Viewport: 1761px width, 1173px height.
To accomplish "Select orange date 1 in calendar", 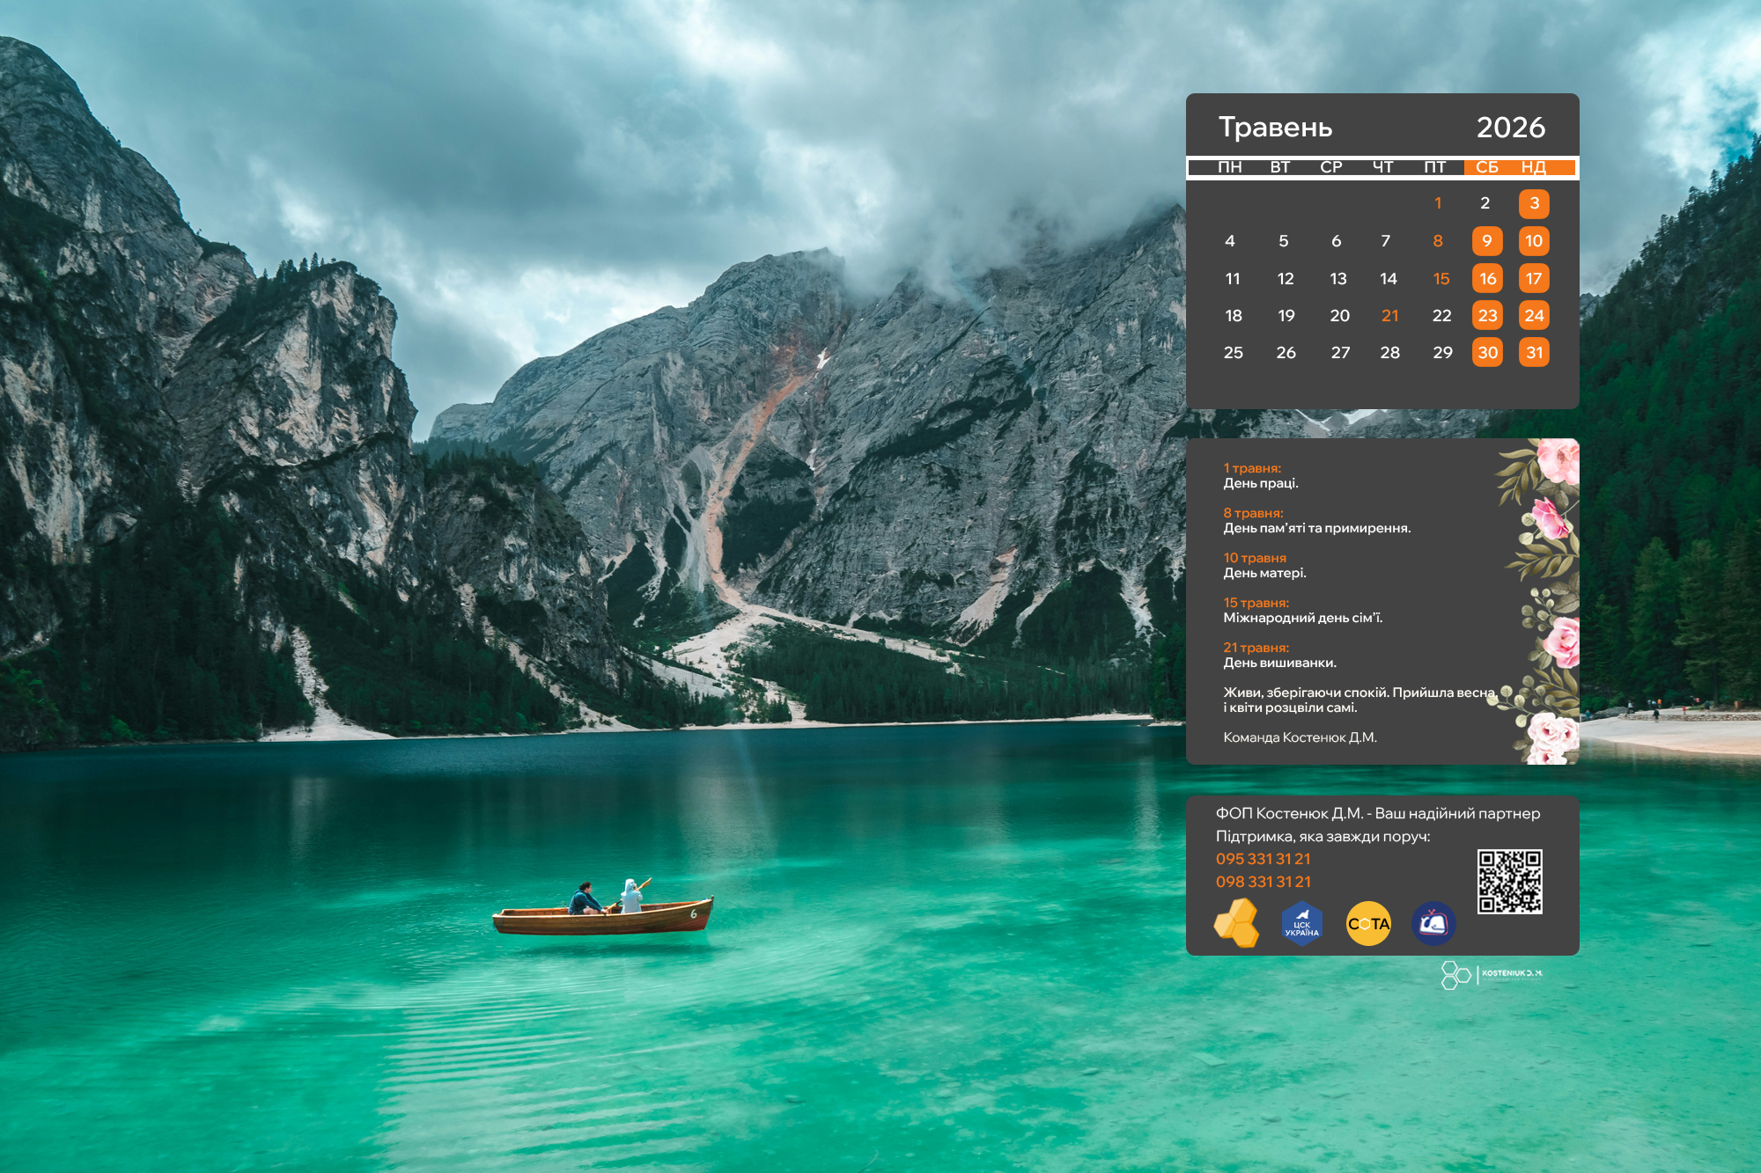I will point(1438,204).
